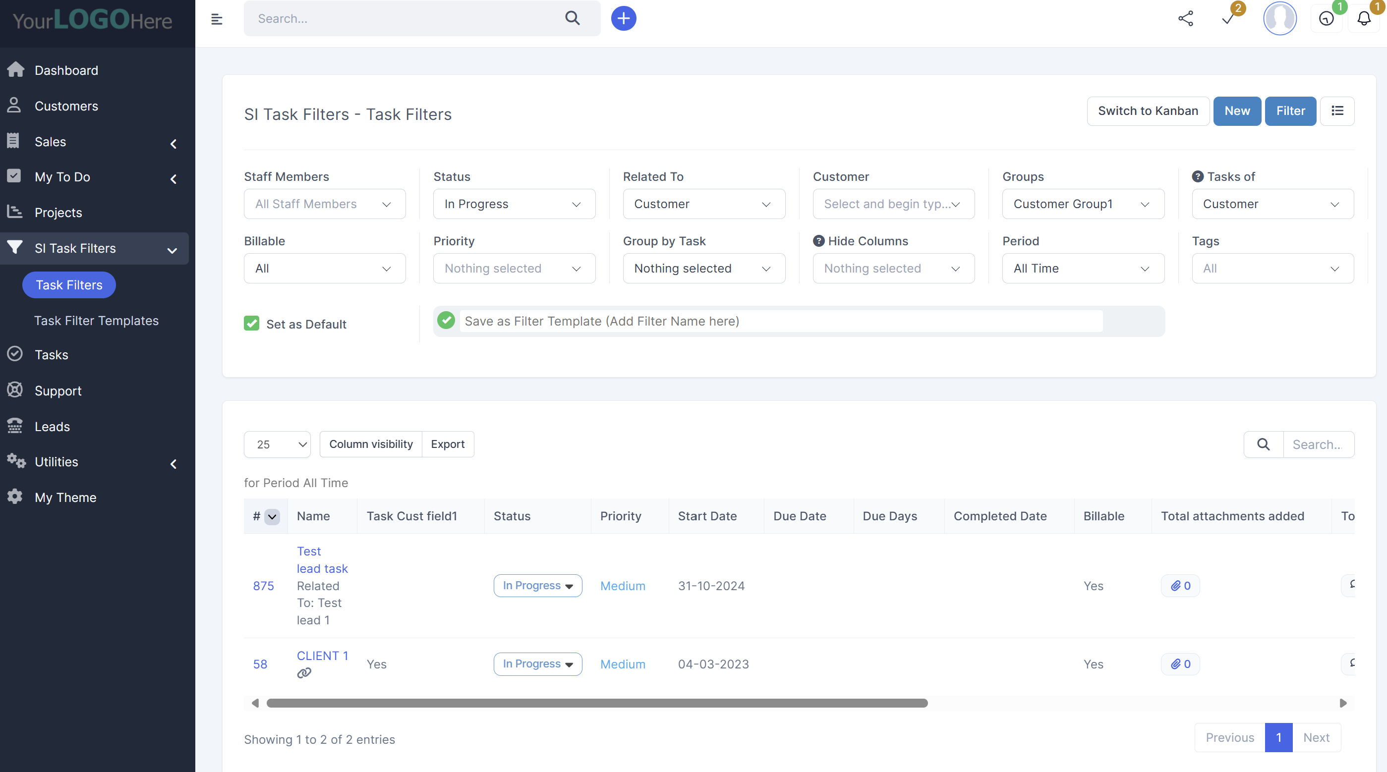Viewport: 1387px width, 772px height.
Task: Click Column visibility button
Action: pos(371,444)
